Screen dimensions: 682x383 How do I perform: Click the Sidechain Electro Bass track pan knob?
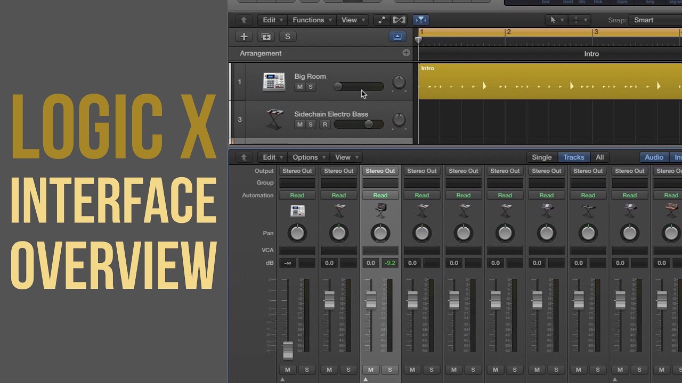pos(399,120)
